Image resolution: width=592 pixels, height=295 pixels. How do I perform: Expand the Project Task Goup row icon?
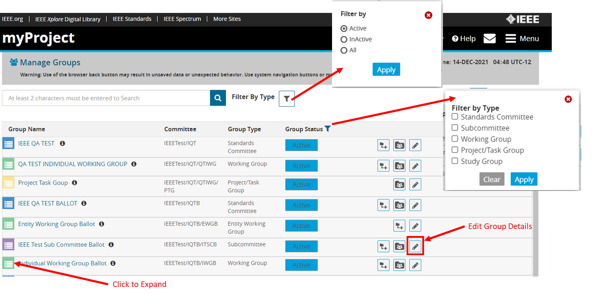8,183
